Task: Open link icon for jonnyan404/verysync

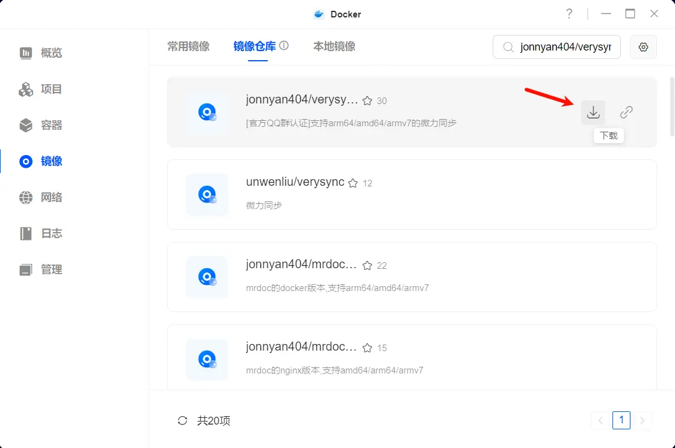Action: click(x=626, y=112)
